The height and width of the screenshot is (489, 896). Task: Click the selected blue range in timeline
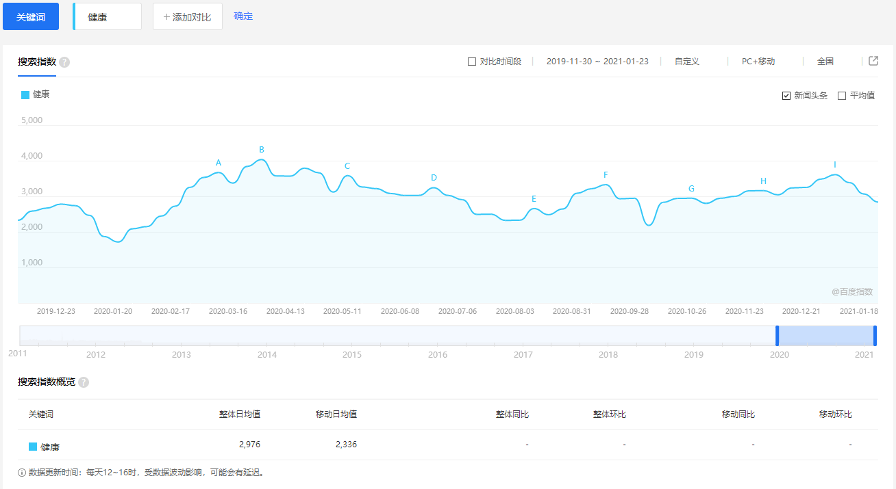click(x=826, y=336)
